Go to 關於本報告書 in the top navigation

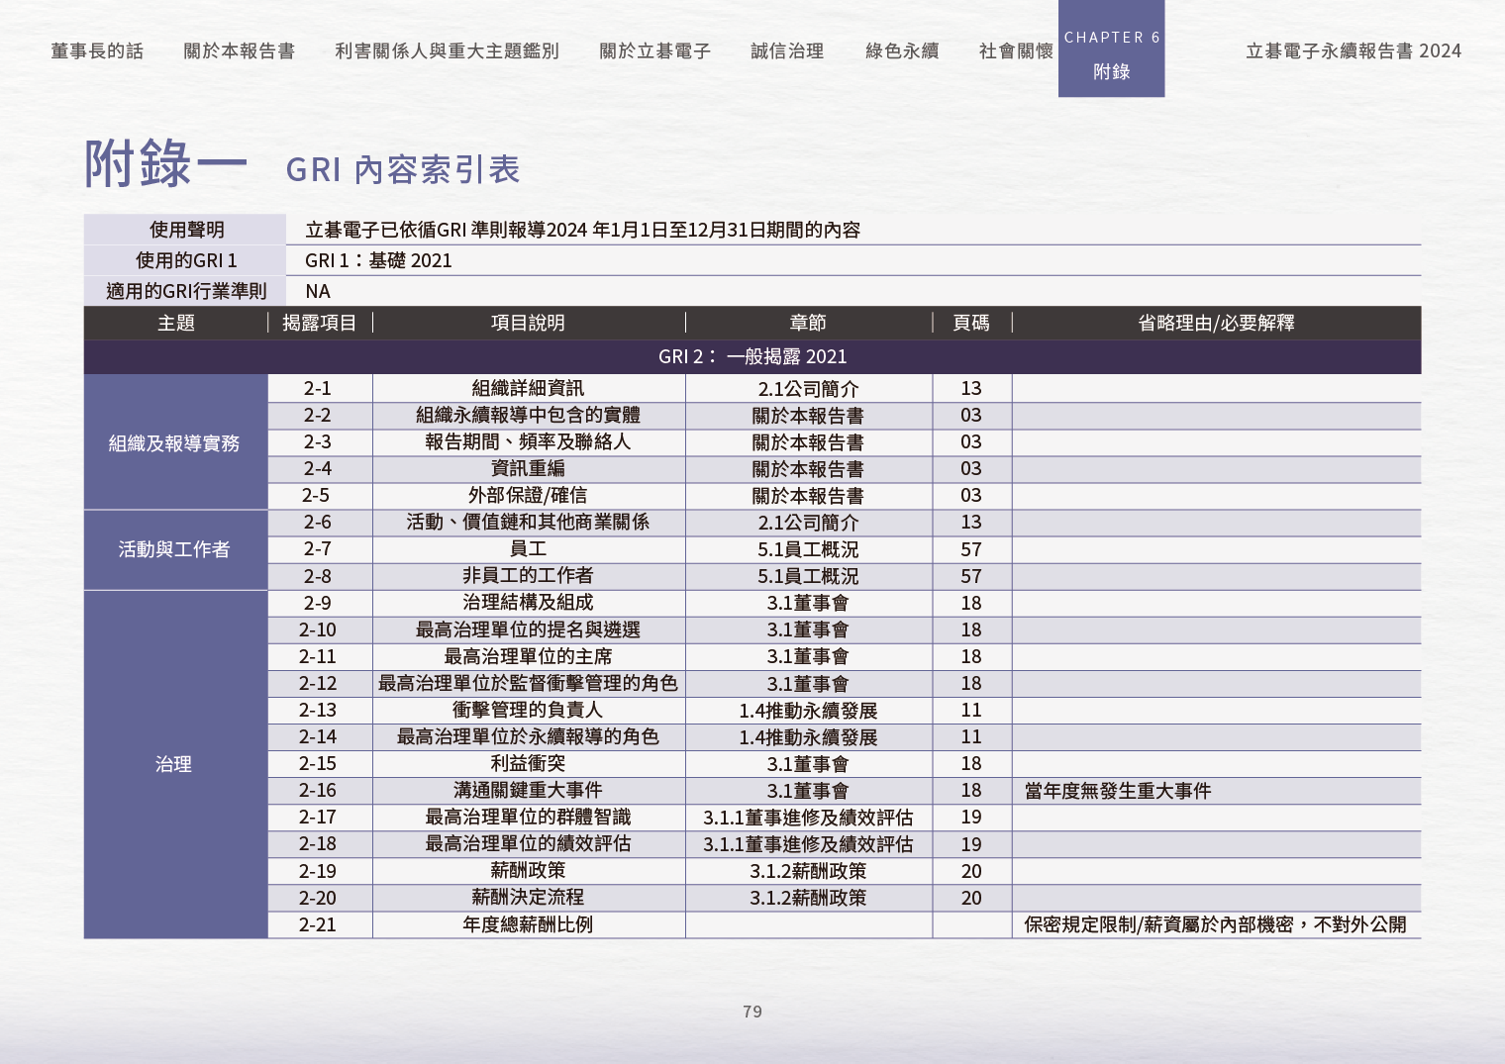click(x=239, y=50)
